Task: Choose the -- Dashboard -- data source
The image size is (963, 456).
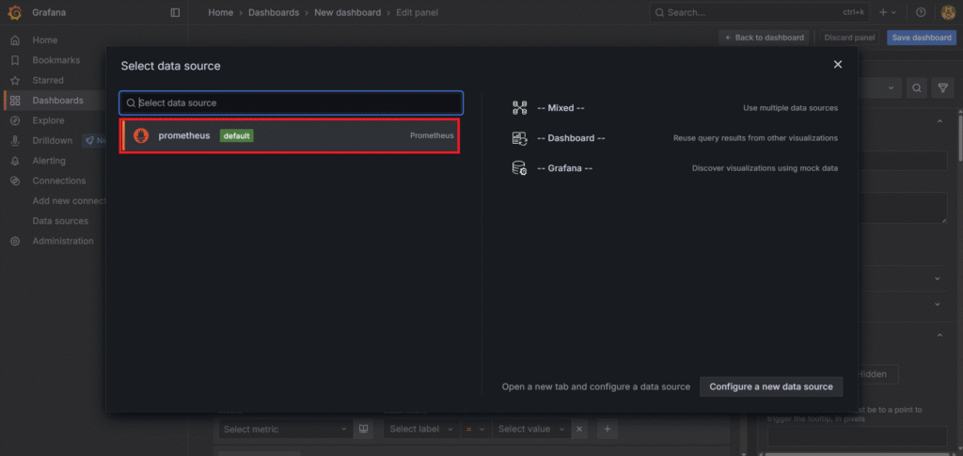Action: pyautogui.click(x=674, y=138)
